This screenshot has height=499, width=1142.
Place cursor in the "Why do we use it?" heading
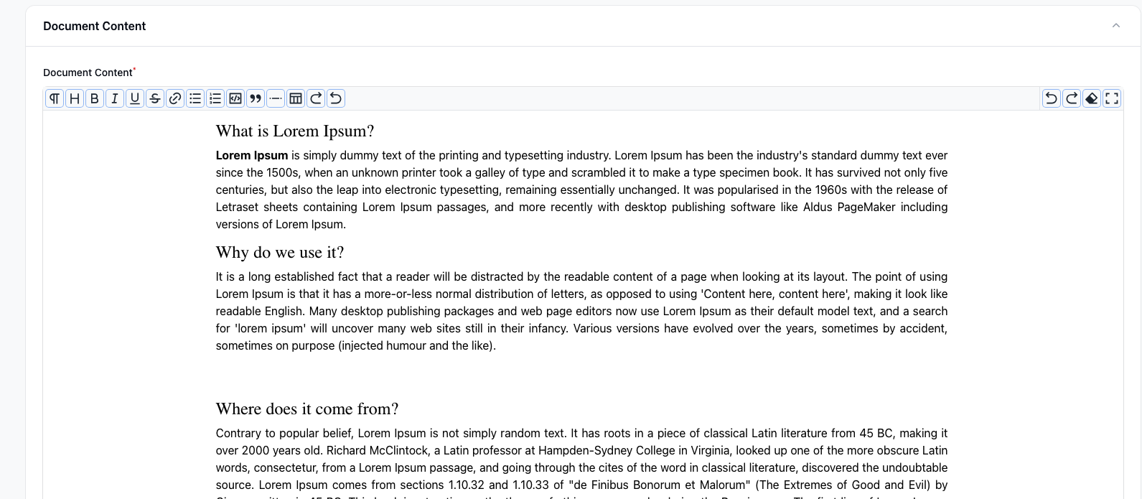(x=280, y=253)
